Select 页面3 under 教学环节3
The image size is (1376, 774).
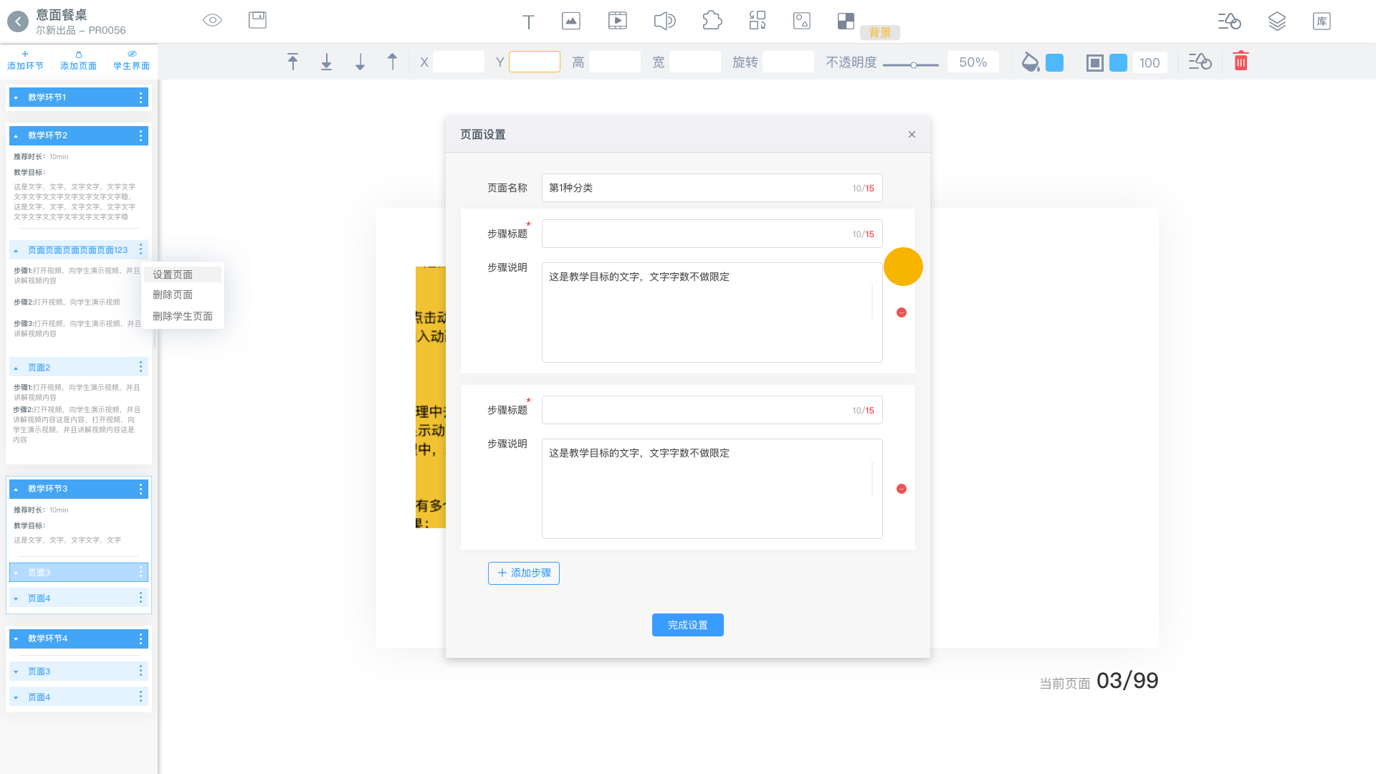tap(79, 573)
